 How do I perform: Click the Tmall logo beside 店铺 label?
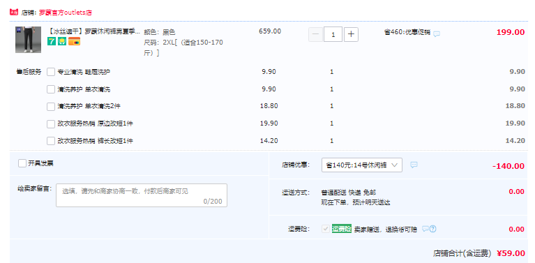14,13
